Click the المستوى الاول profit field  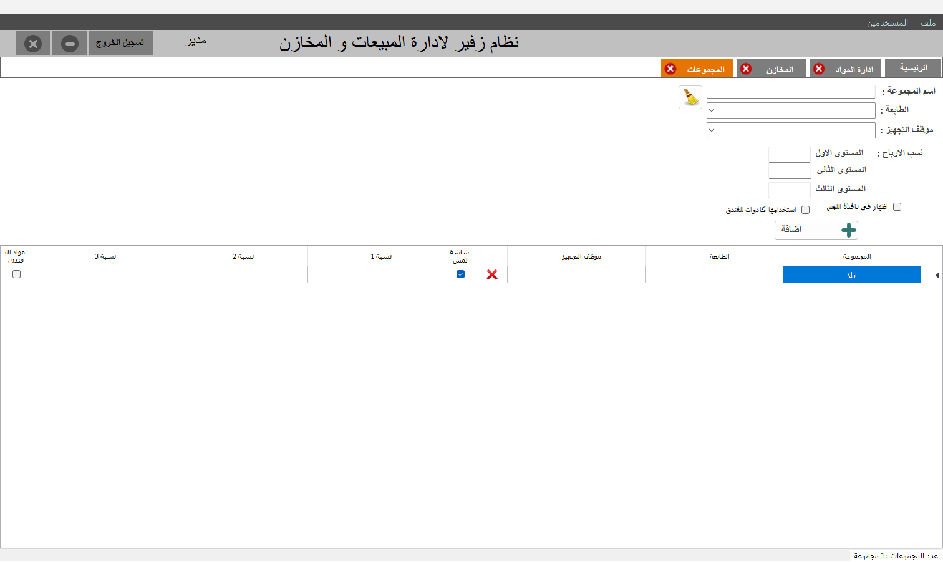pyautogui.click(x=790, y=155)
